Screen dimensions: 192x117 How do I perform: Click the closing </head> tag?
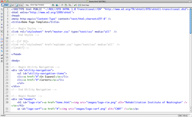click(x=16, y=54)
